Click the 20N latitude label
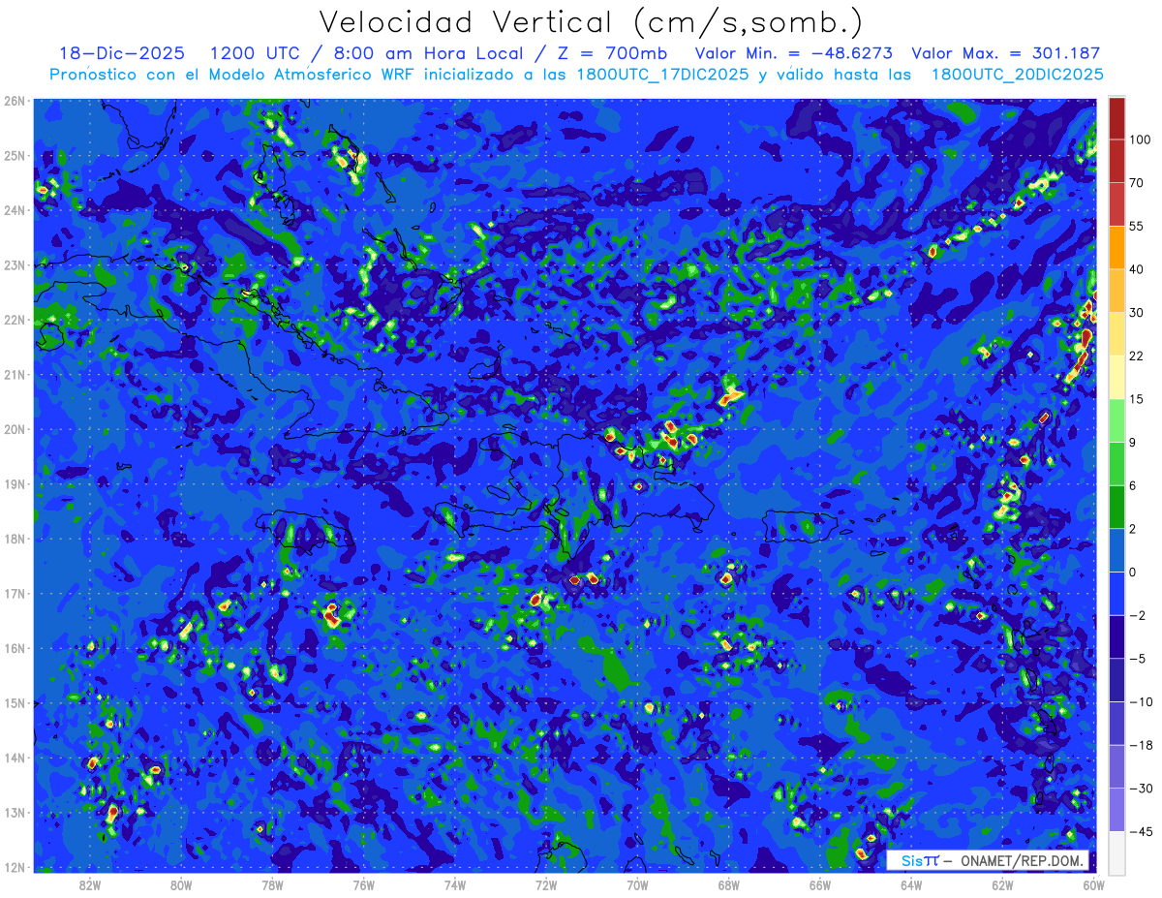Screen dimensions: 1162x898 14,429
